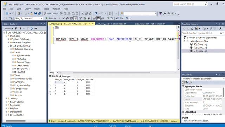Click the Find in Files icon
This screenshot has width=225, height=127.
pos(122,13)
